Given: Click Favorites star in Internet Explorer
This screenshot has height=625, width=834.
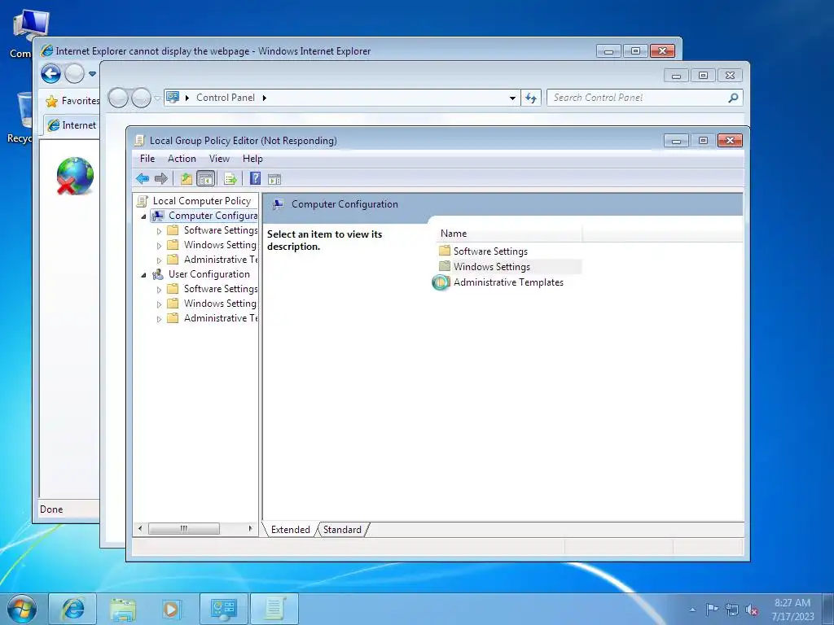Looking at the screenshot, I should (51, 101).
